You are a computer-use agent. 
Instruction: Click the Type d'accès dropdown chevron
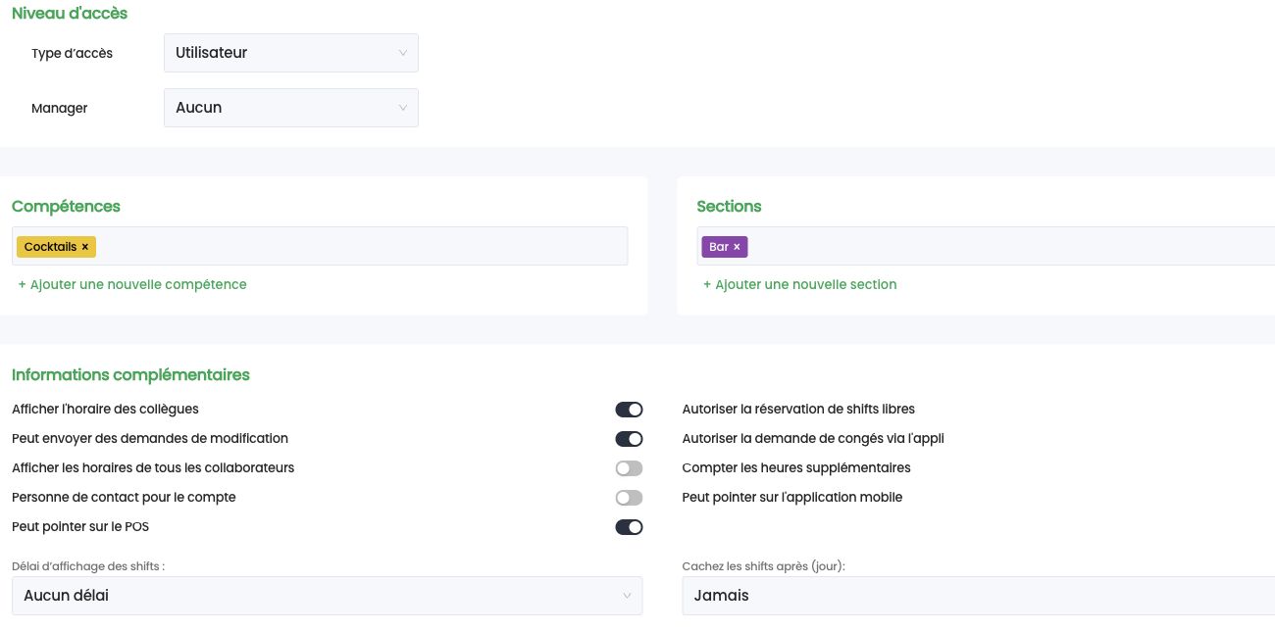pyautogui.click(x=402, y=53)
